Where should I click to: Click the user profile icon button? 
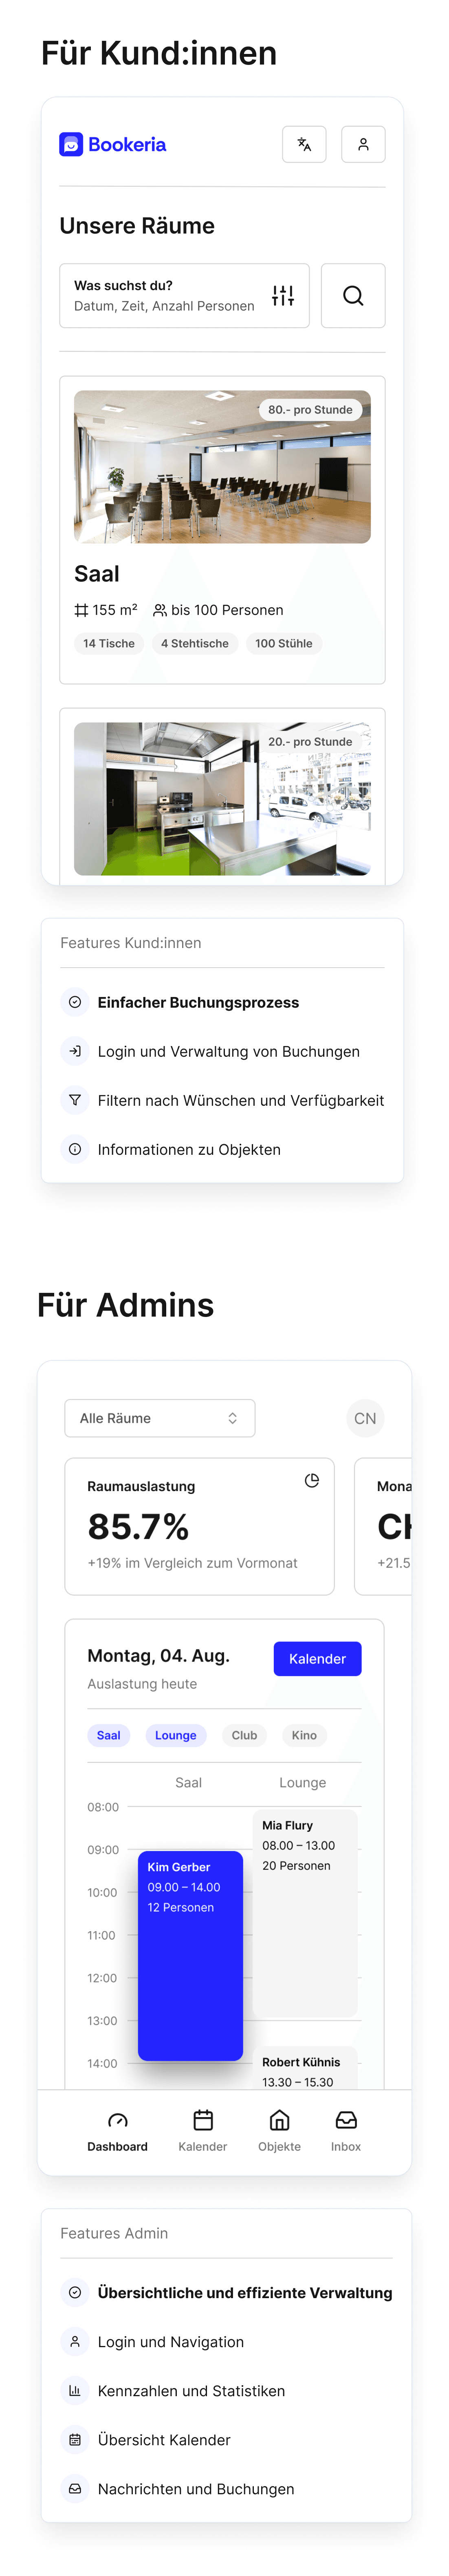click(x=363, y=144)
